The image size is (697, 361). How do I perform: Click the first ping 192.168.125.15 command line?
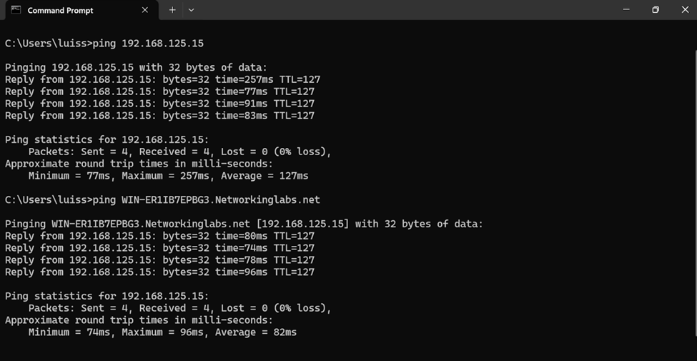pyautogui.click(x=104, y=44)
